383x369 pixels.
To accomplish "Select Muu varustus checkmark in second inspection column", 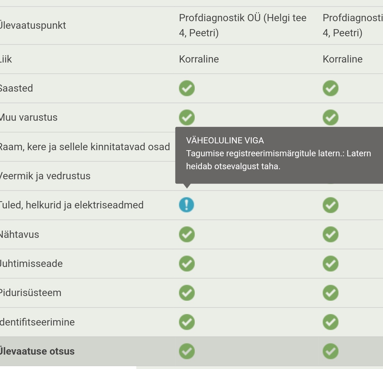I will (x=330, y=117).
